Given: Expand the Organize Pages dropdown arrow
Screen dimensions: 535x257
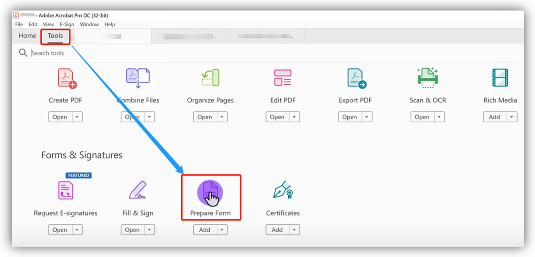Looking at the screenshot, I should pos(222,117).
